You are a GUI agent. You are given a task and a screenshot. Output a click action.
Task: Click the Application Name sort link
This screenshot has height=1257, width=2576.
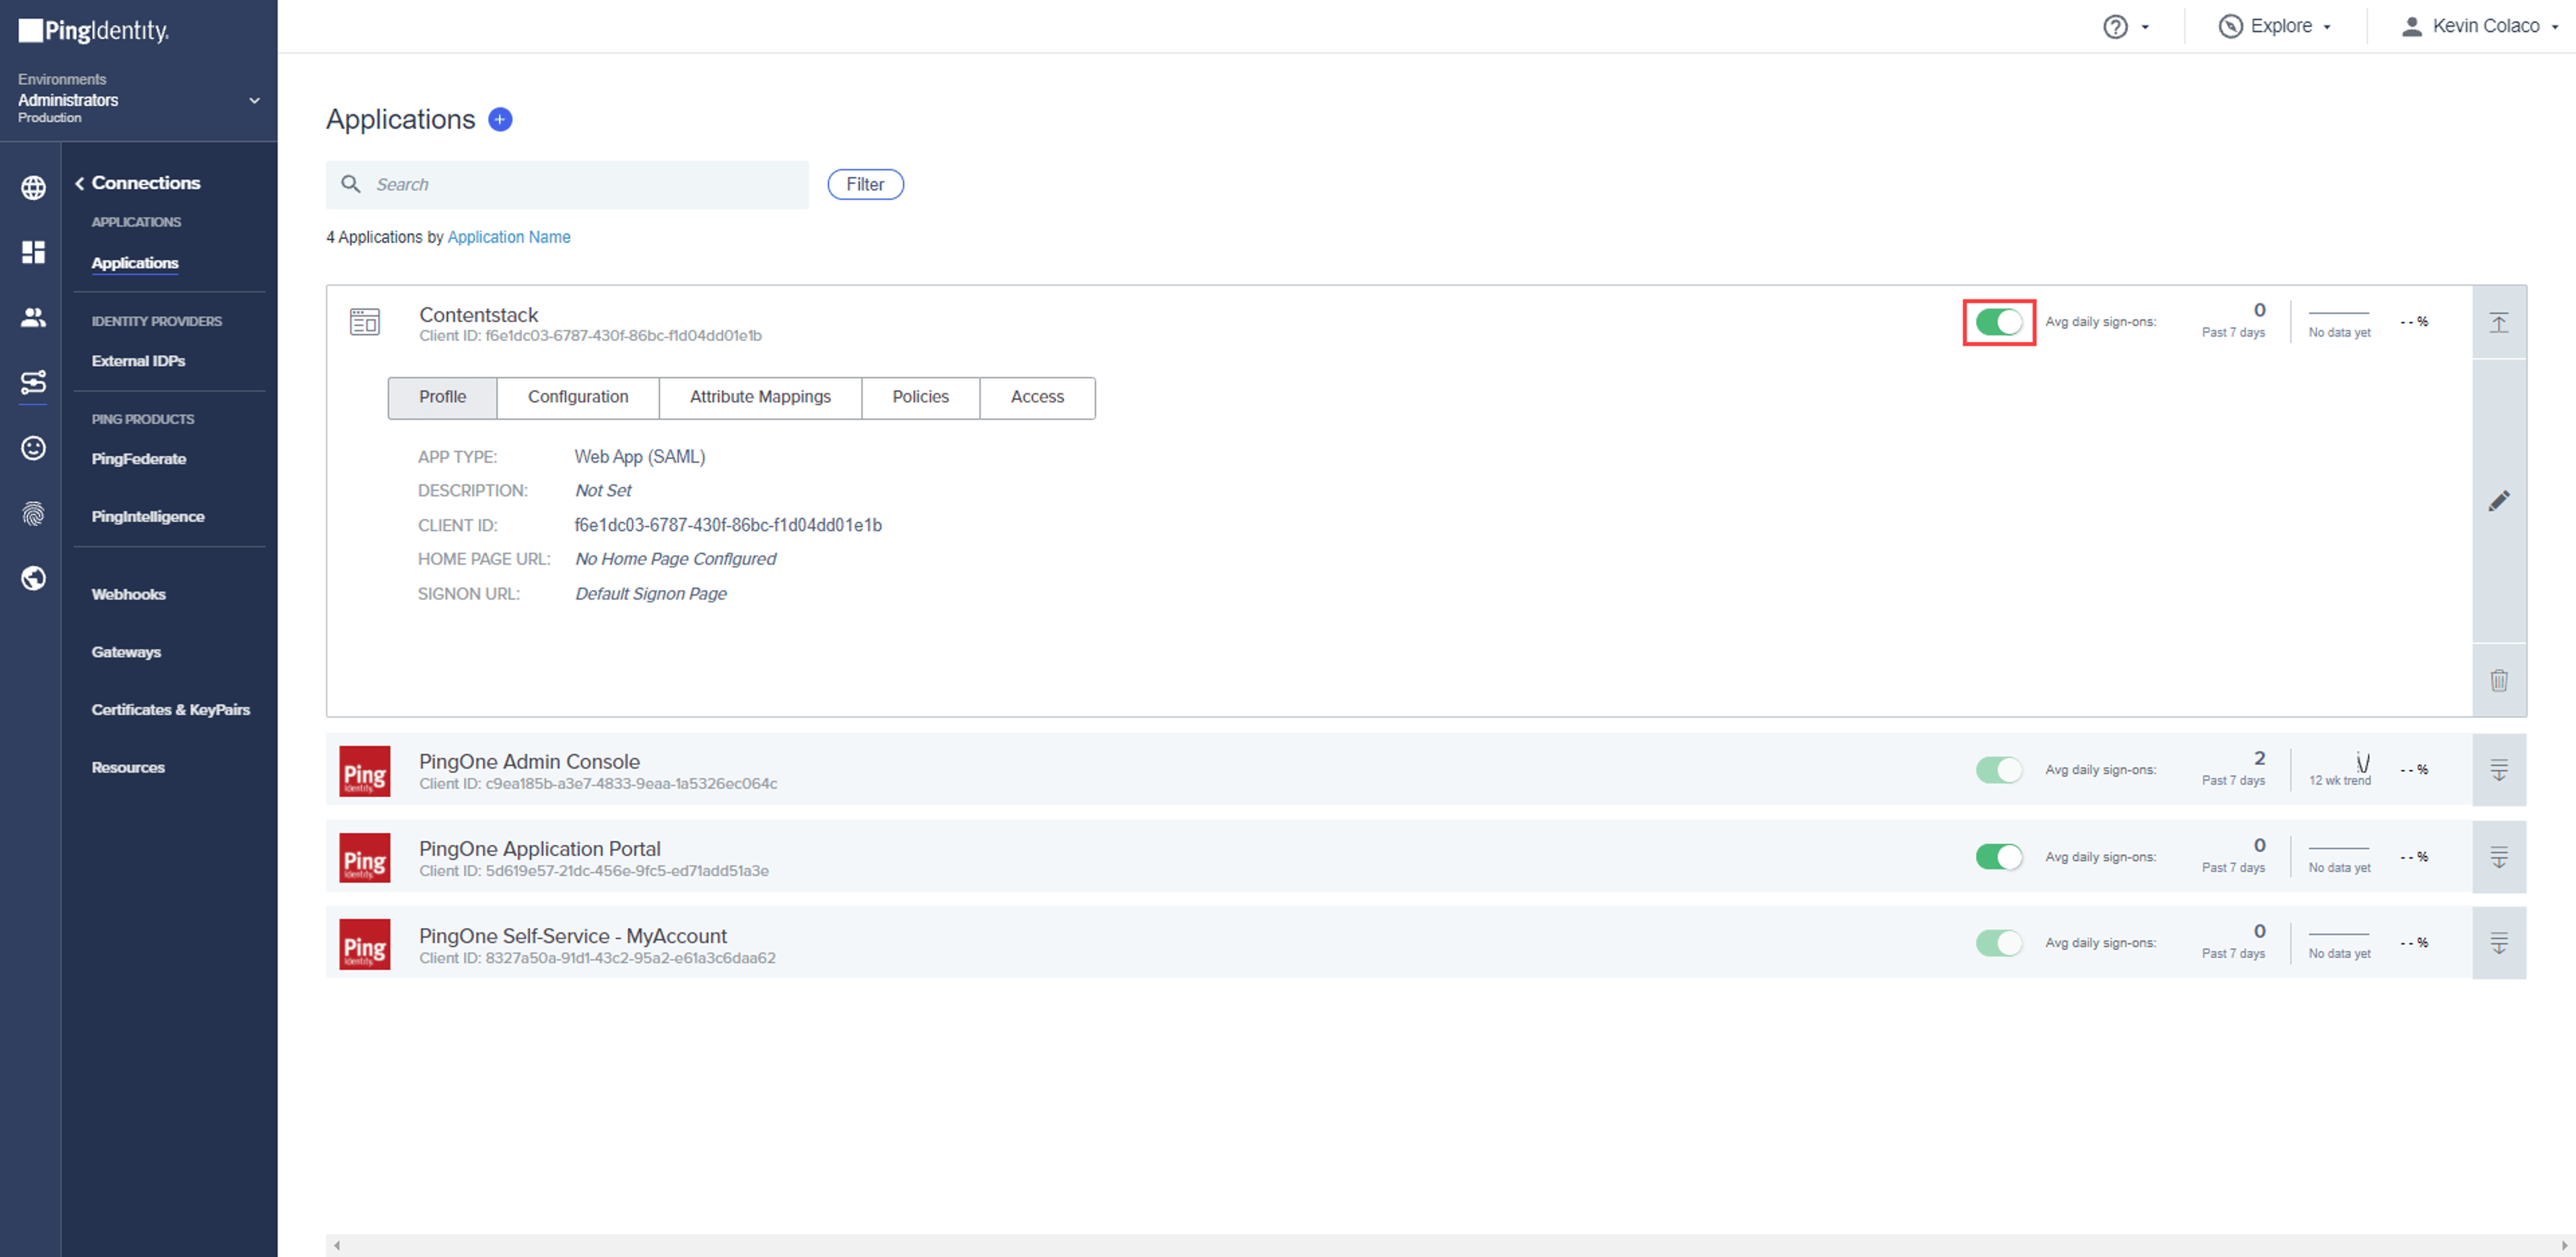tap(509, 237)
